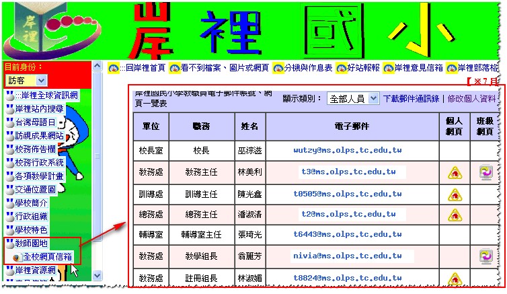The image size is (507, 294).
Task: Open 岸裡全球資訊網 in the sidebar
Action: (x=46, y=96)
